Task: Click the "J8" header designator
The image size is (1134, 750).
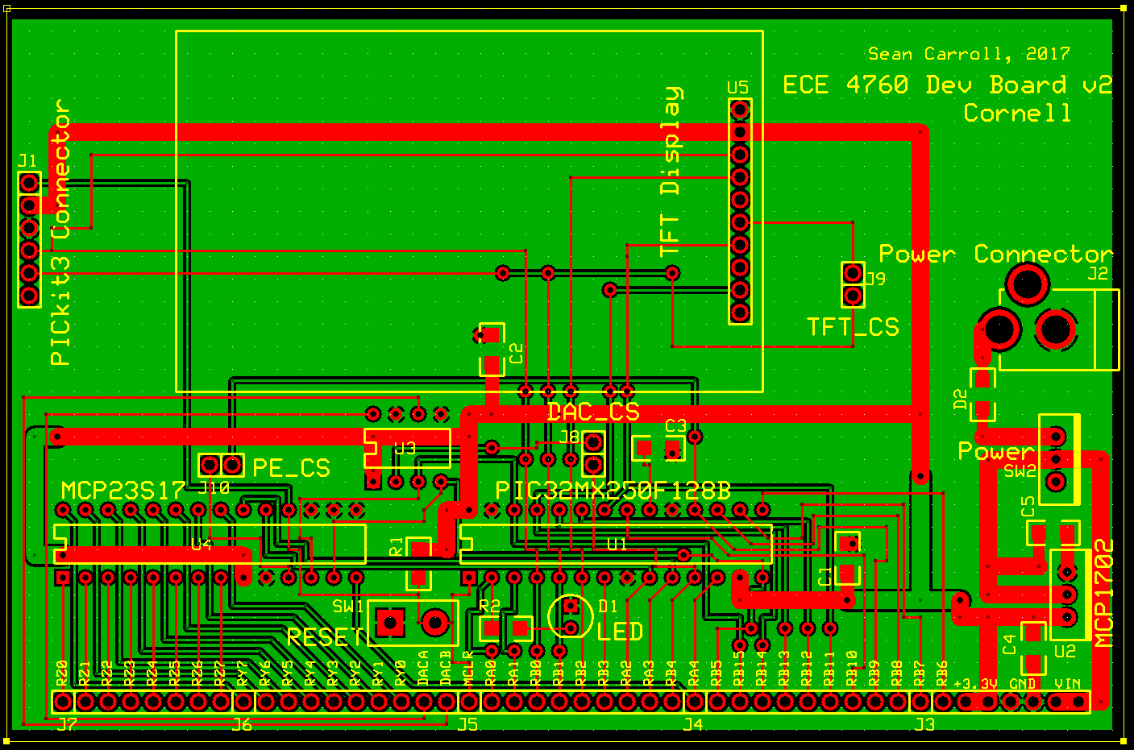Action: 569,437
